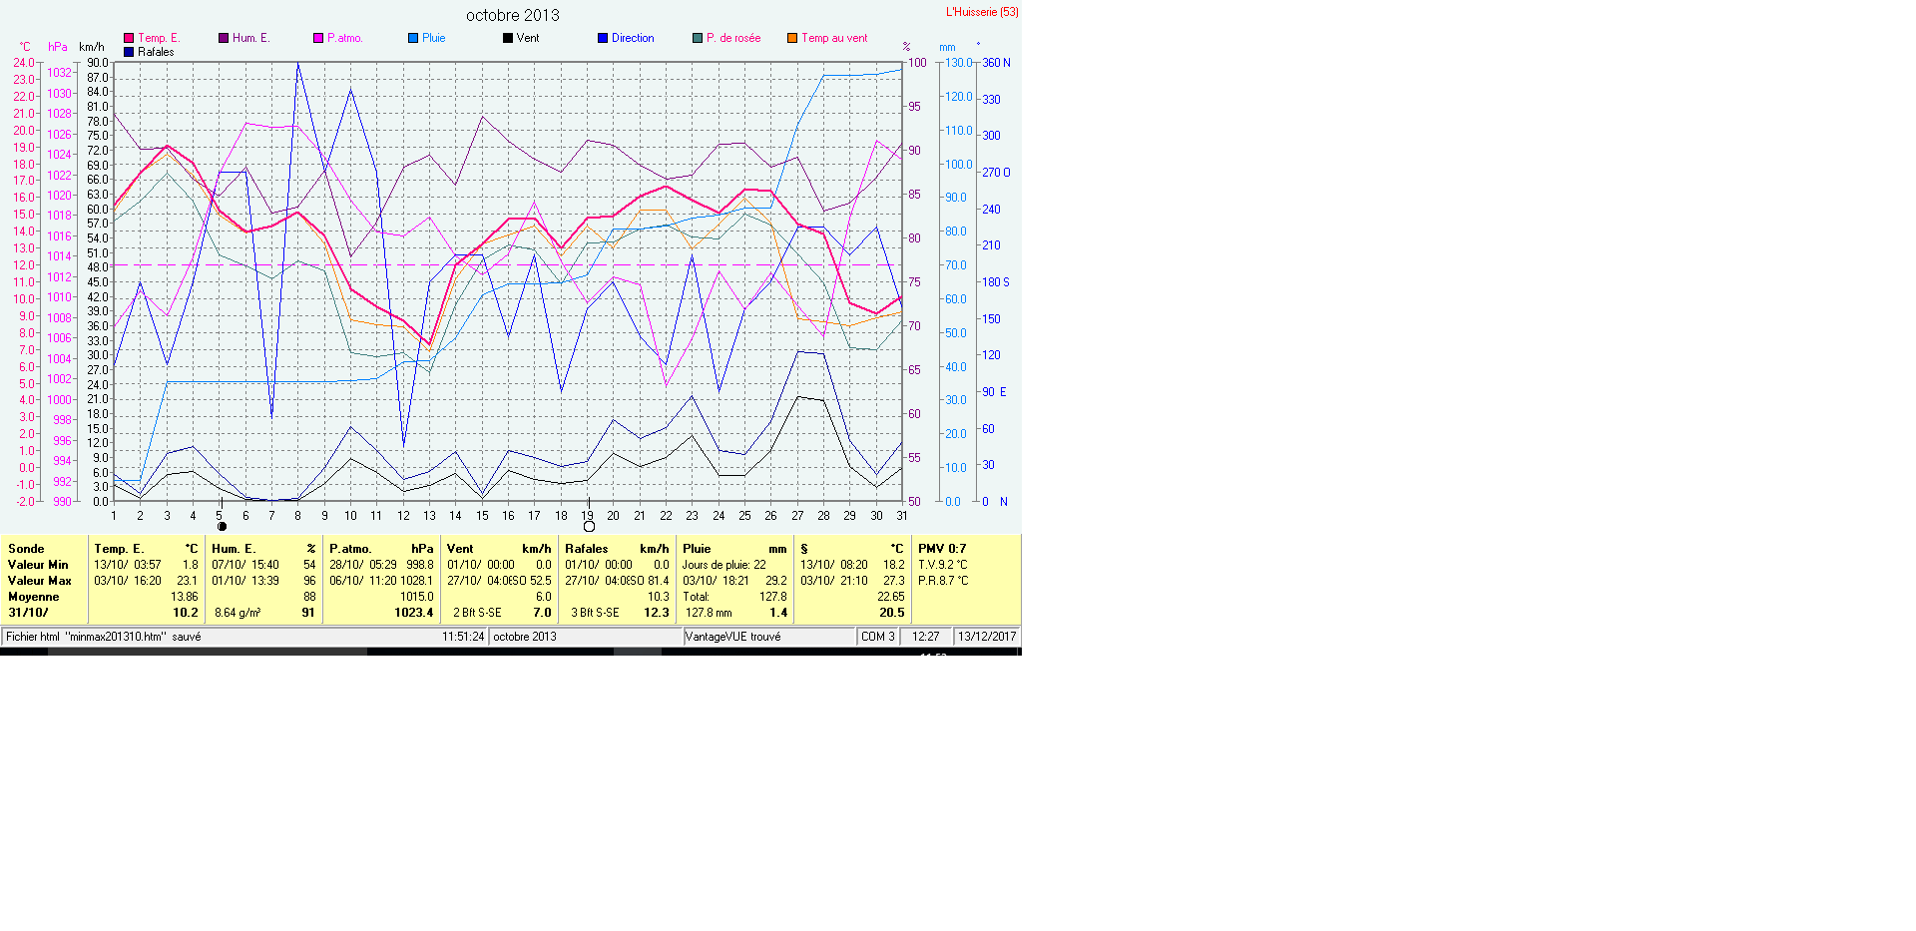Click the Temp. E. red legend swatch
1916x931 pixels.
click(129, 38)
